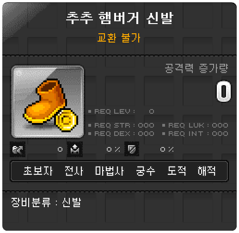
Task: Click the REQ STR requirement value
Action: (x=146, y=125)
